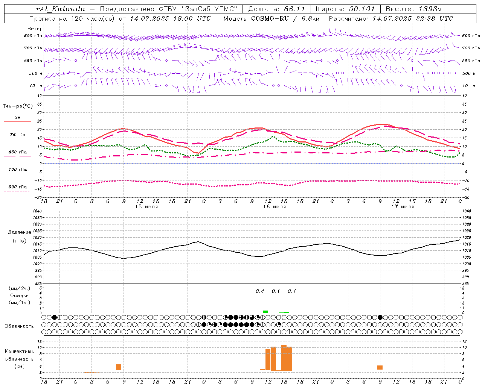Click the 16 июля date label
Viewport: 482px width, 385px height.
click(x=275, y=207)
